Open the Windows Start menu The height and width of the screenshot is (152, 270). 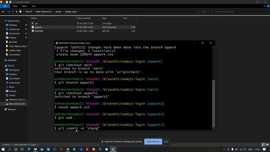coord(3,149)
